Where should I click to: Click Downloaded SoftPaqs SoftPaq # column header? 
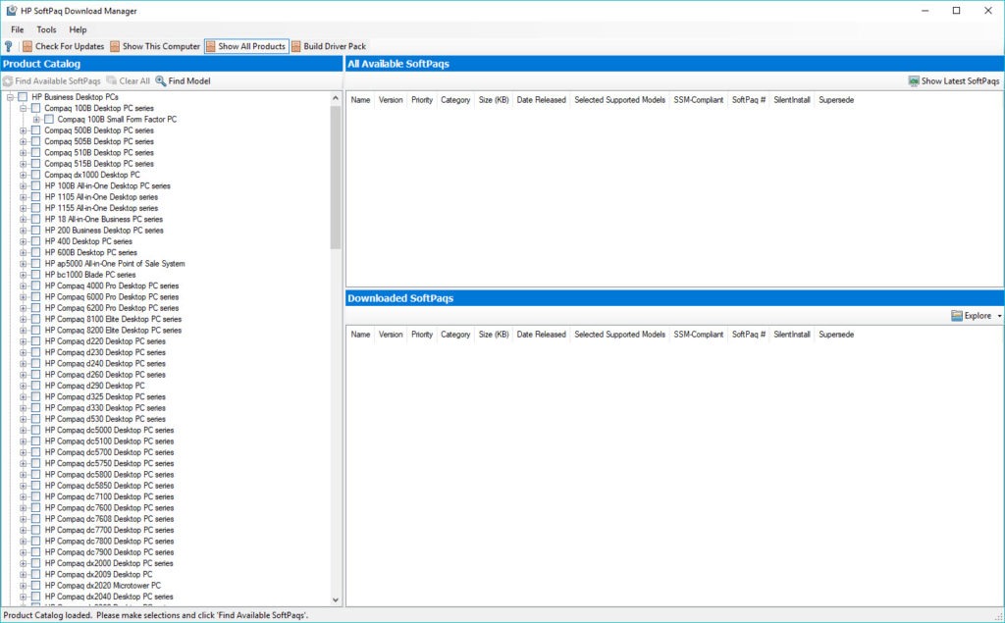pos(748,335)
